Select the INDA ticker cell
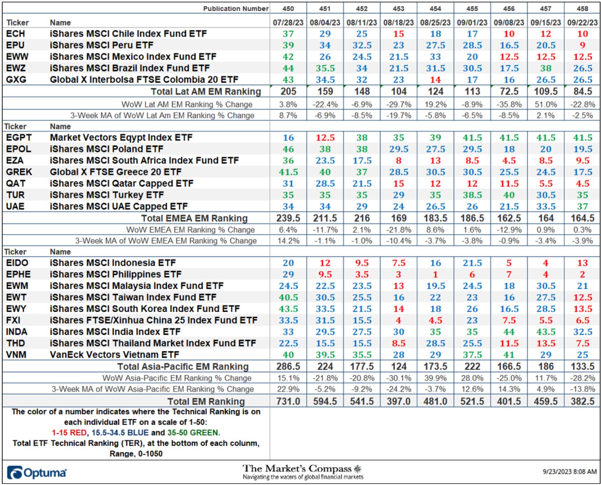 pos(17,332)
